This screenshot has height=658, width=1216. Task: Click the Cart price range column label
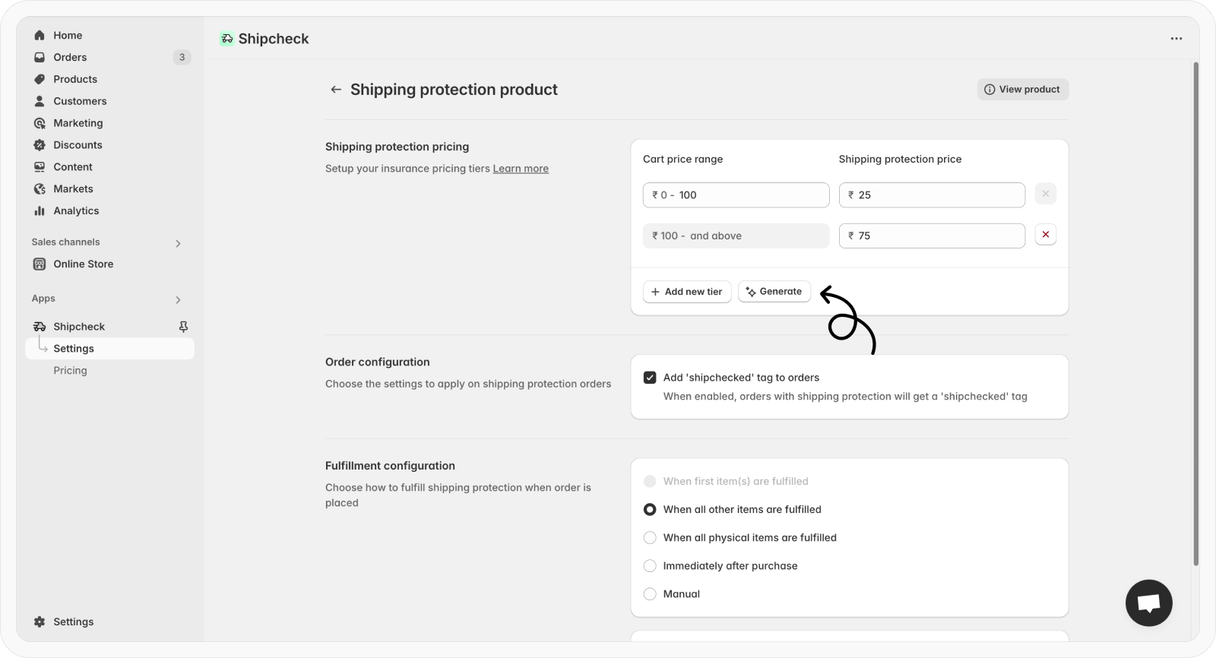click(x=682, y=159)
